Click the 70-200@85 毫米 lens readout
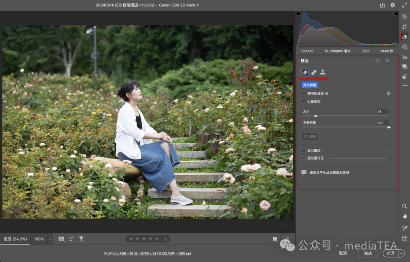The height and width of the screenshot is (262, 410). 337,51
